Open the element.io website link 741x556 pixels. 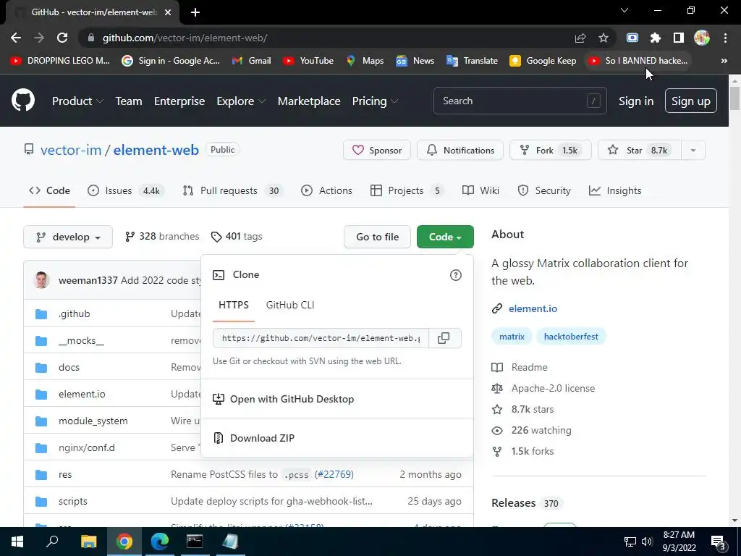(x=533, y=308)
